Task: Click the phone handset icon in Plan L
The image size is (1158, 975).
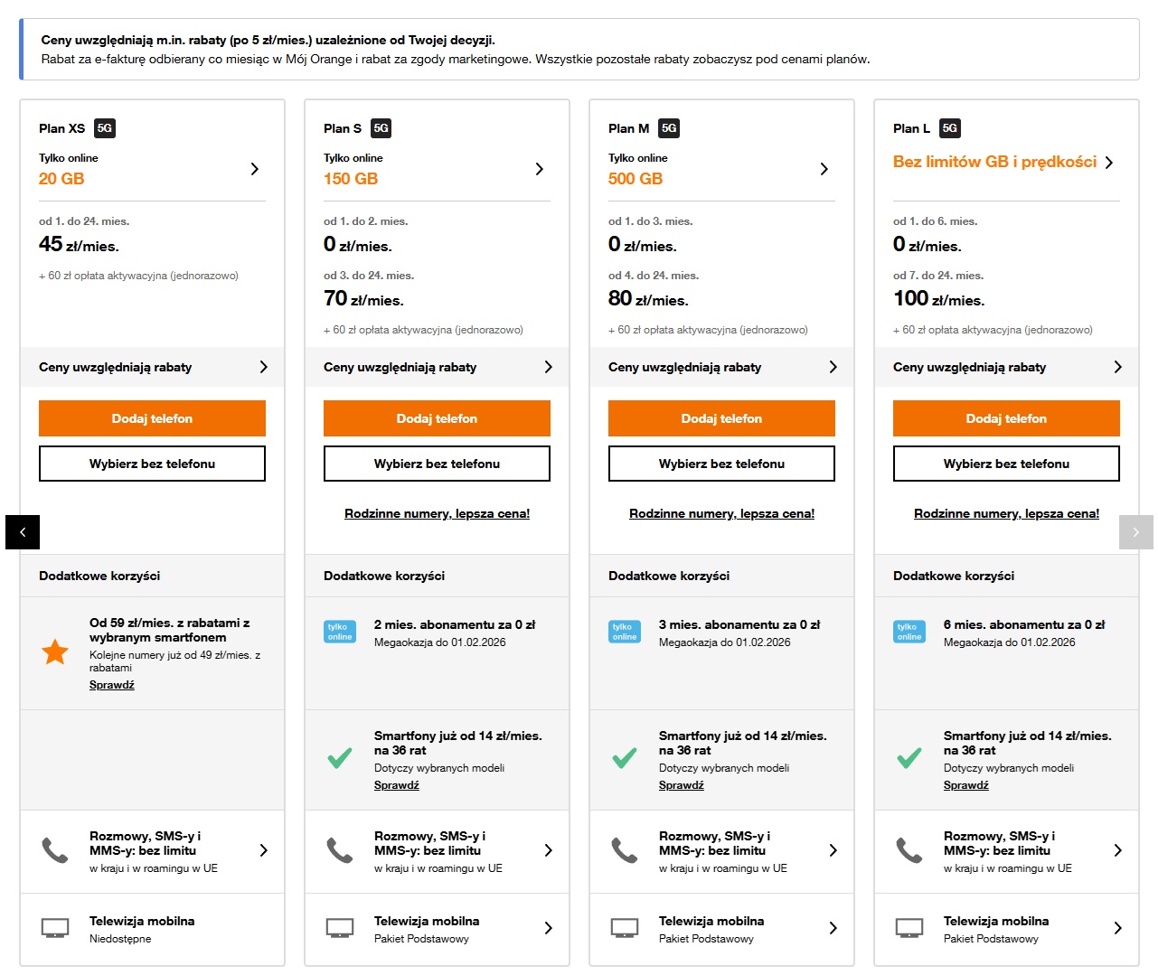Action: pos(909,850)
